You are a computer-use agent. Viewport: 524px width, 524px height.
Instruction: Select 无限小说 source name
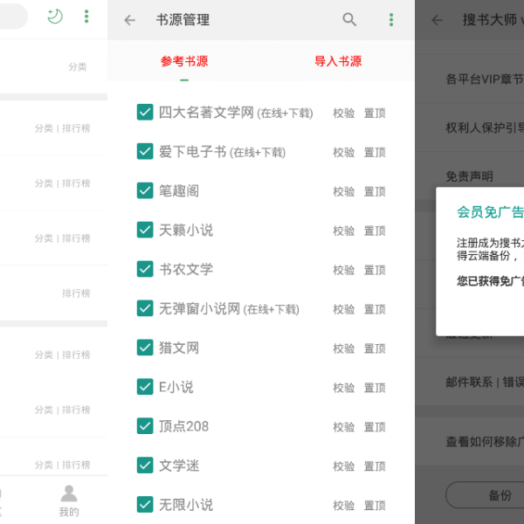coord(186,505)
